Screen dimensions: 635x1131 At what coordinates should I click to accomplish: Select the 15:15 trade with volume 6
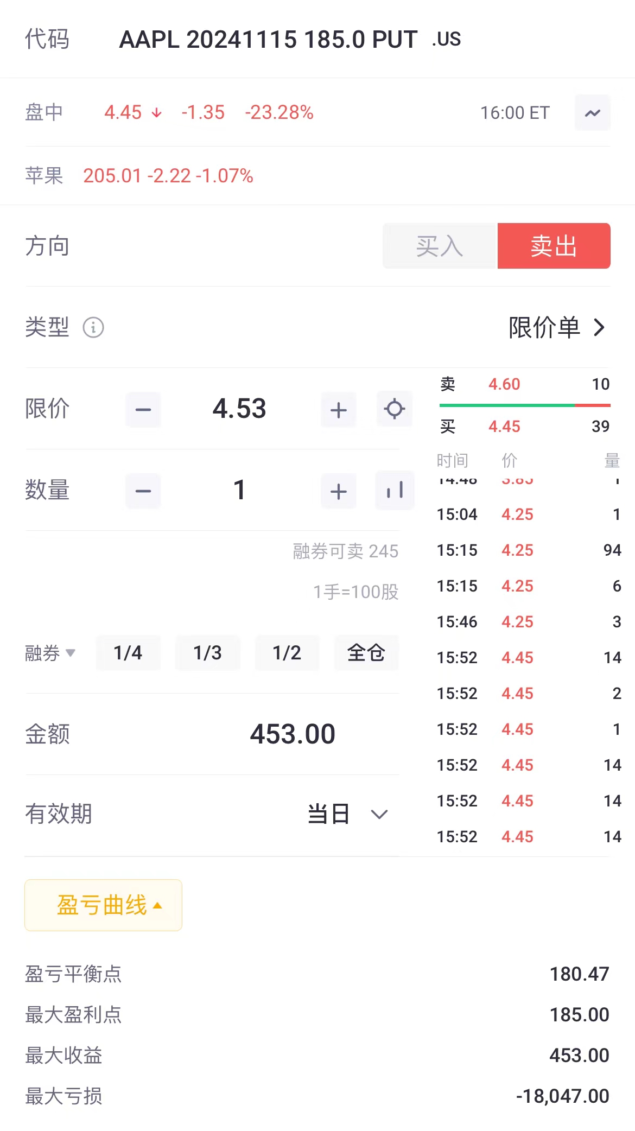point(529,586)
